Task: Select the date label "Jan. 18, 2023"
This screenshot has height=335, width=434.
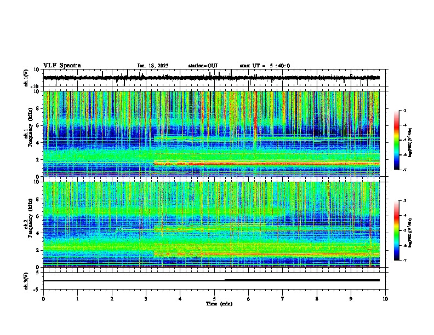Action: [x=153, y=66]
